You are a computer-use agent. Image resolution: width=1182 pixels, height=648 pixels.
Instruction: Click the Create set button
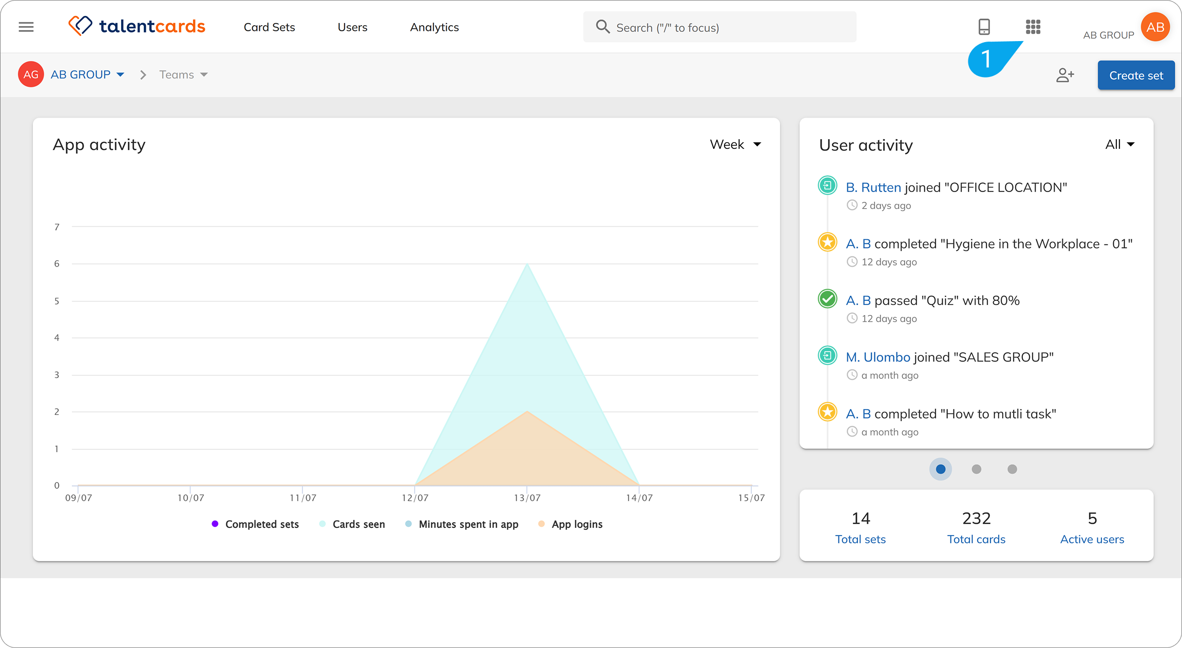point(1136,75)
